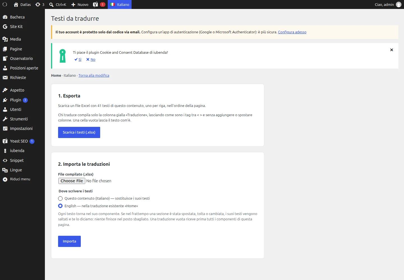Open the Datlas site home icon
The width and height of the screenshot is (404, 280).
tap(16, 4)
